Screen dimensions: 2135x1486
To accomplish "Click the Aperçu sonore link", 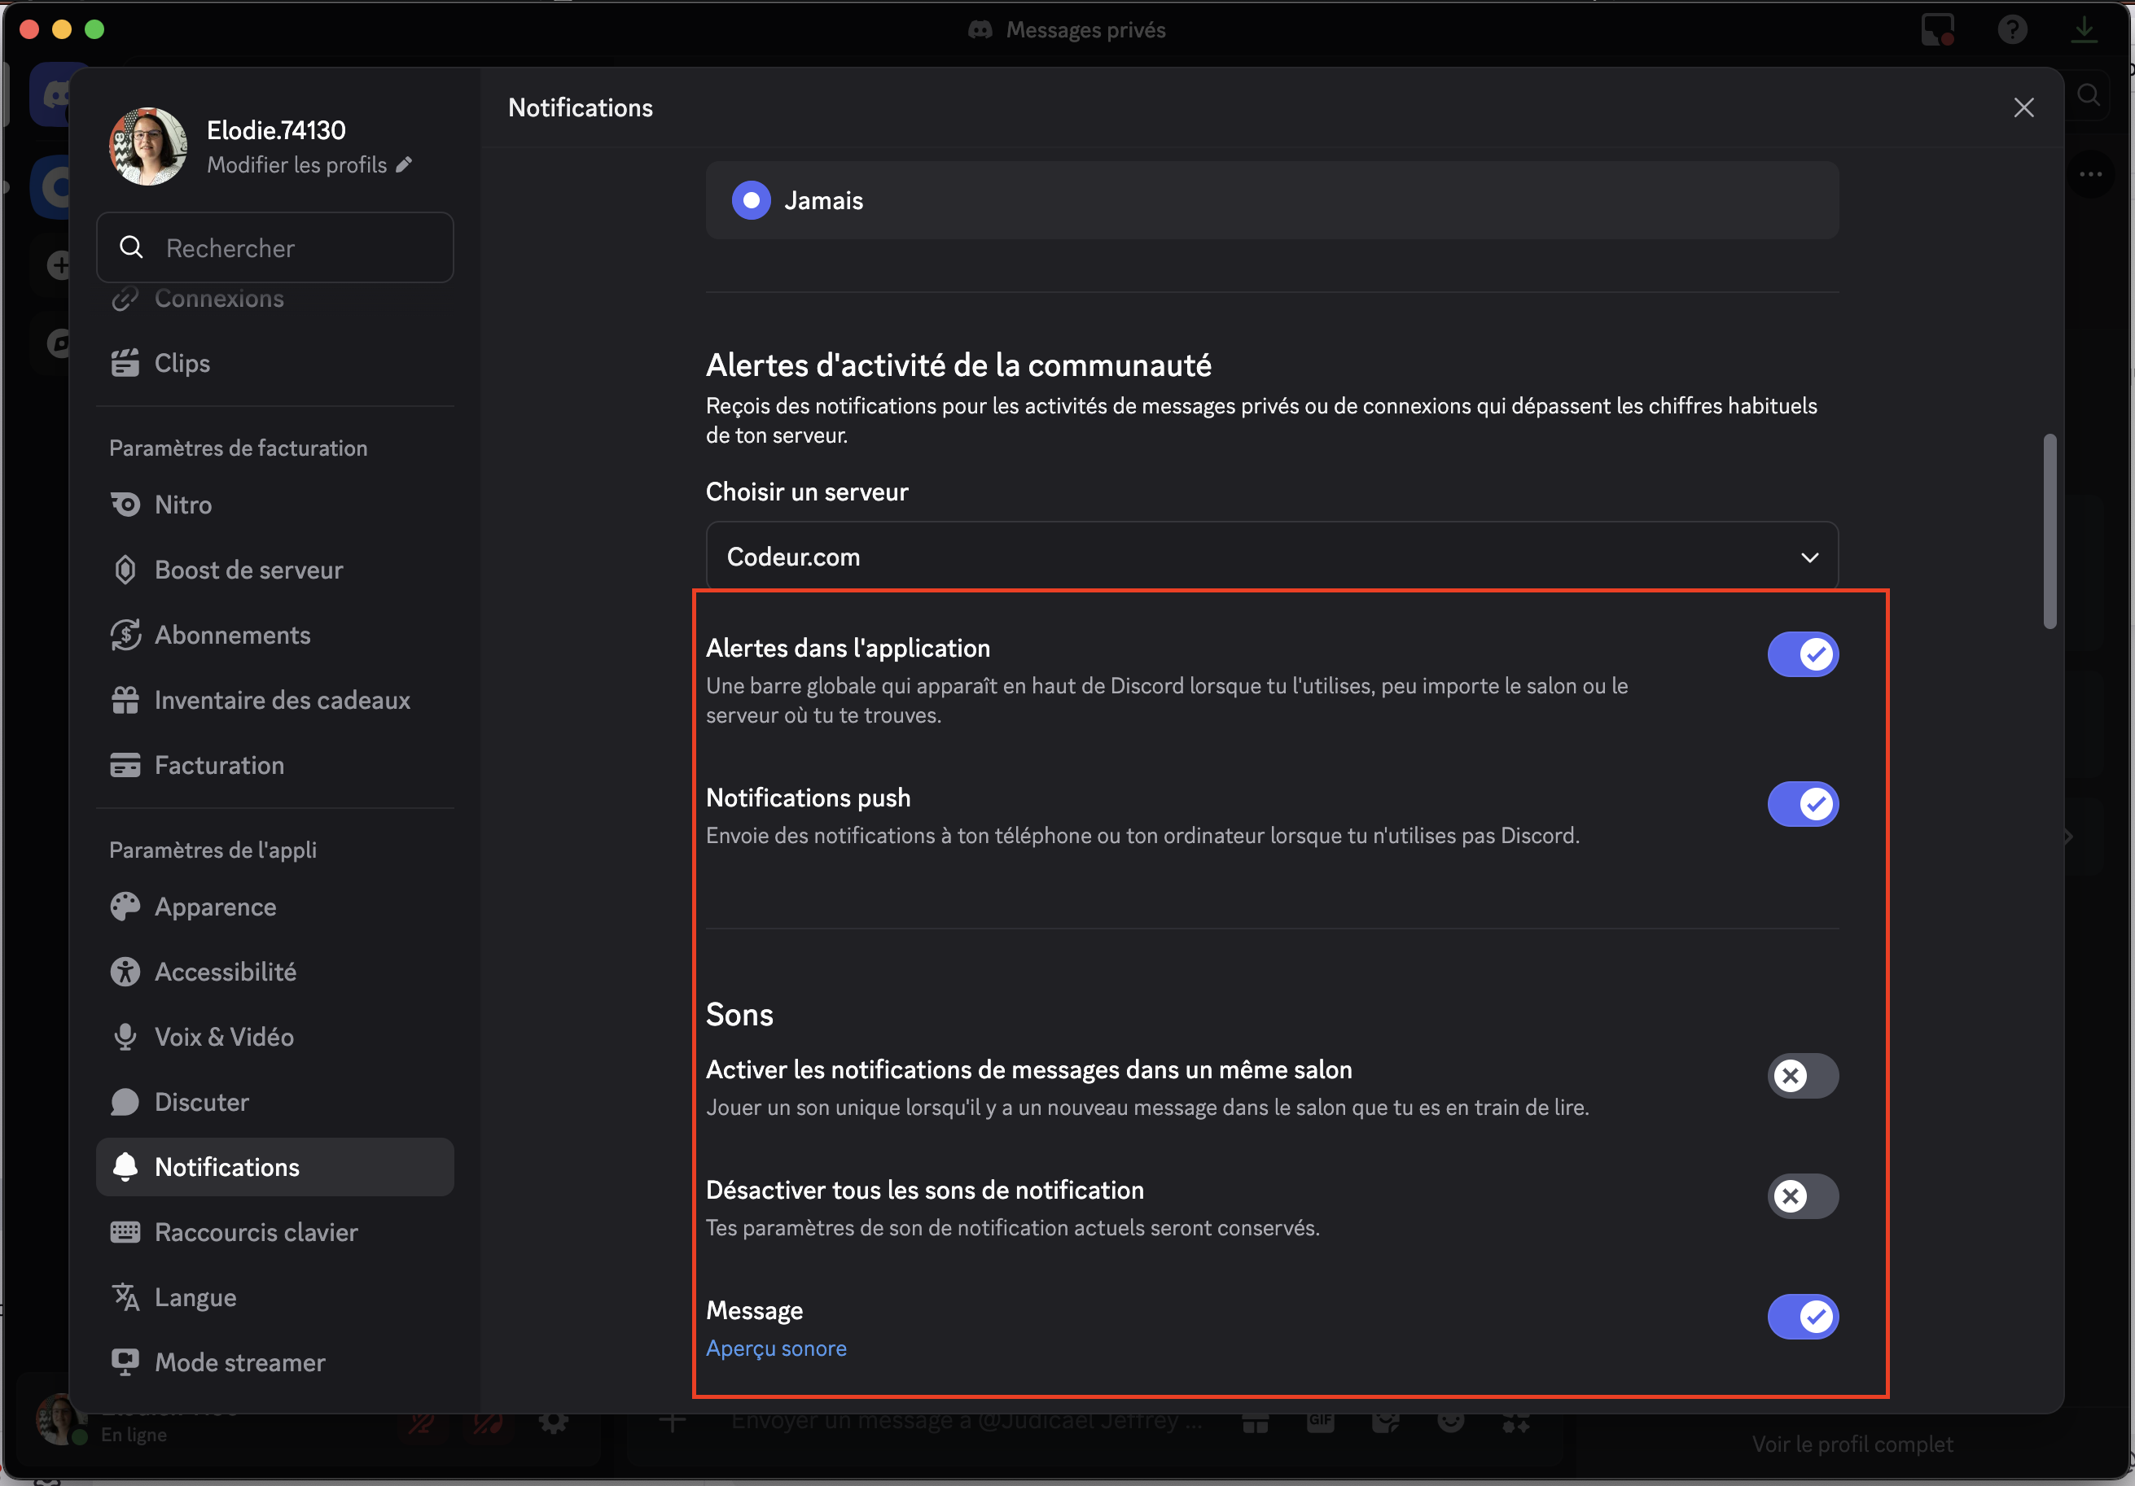I will click(775, 1348).
